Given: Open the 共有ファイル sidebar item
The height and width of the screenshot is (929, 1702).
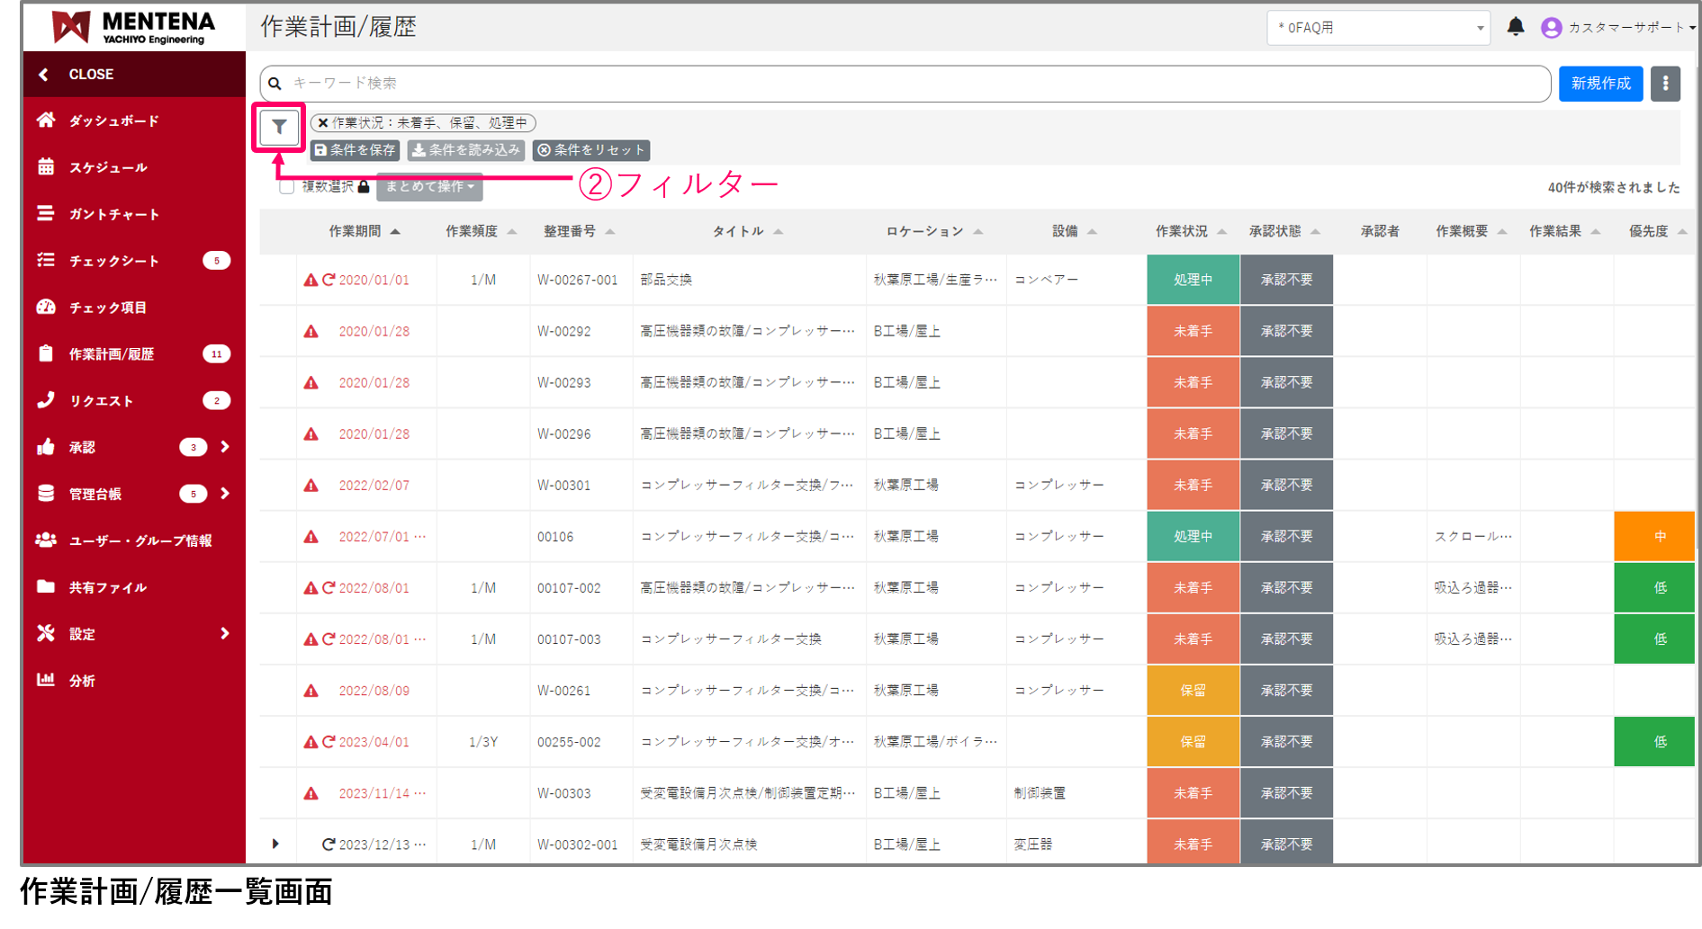Looking at the screenshot, I should [108, 586].
